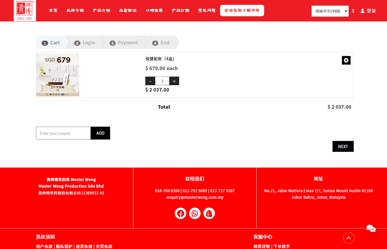Click the product thumbnail image
The width and height of the screenshot is (387, 249).
(58, 75)
